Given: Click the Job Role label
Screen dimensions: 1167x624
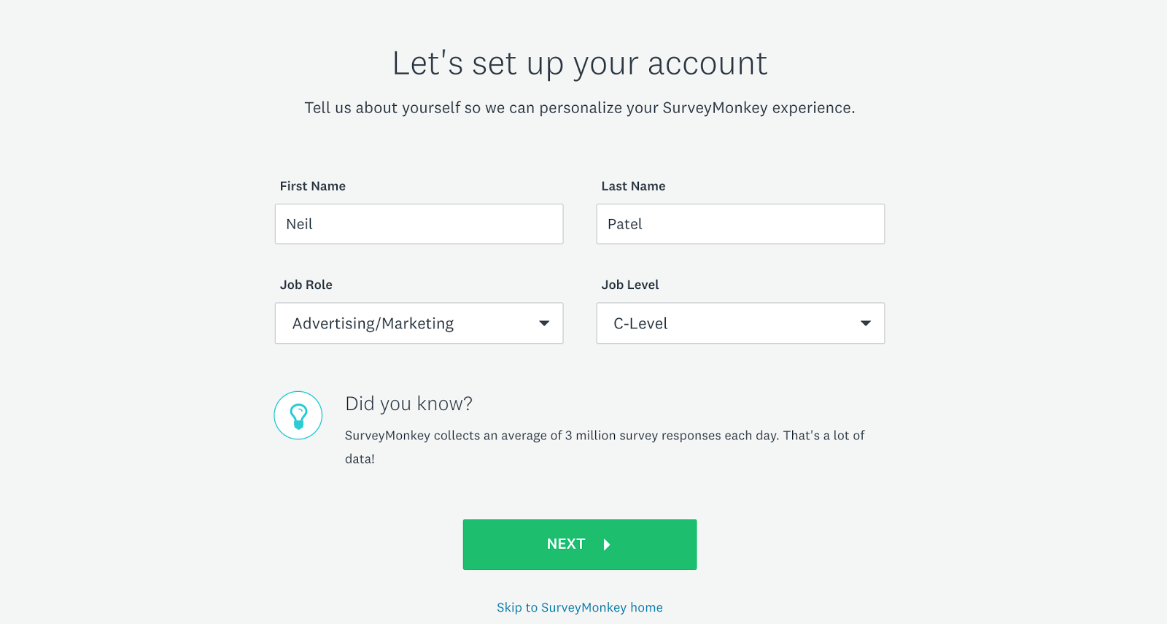Looking at the screenshot, I should [306, 285].
